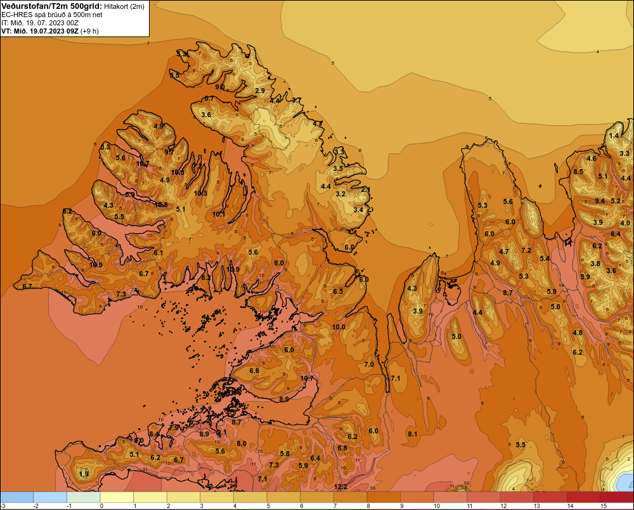Screen dimensions: 634x510
Task: Select the temperature reading '2.1'
Action: [x=365, y=189]
